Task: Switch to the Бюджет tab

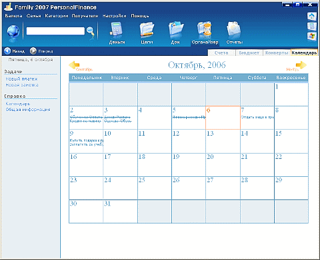Action: point(249,53)
